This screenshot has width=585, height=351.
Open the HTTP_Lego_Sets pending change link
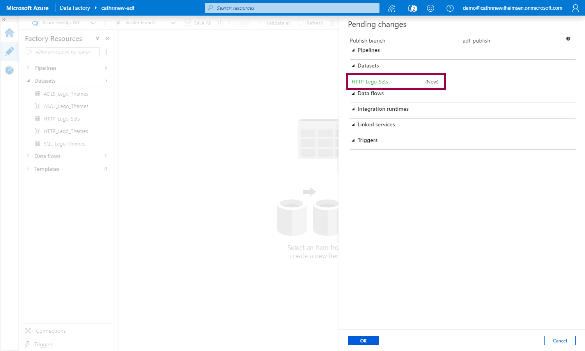pos(370,82)
